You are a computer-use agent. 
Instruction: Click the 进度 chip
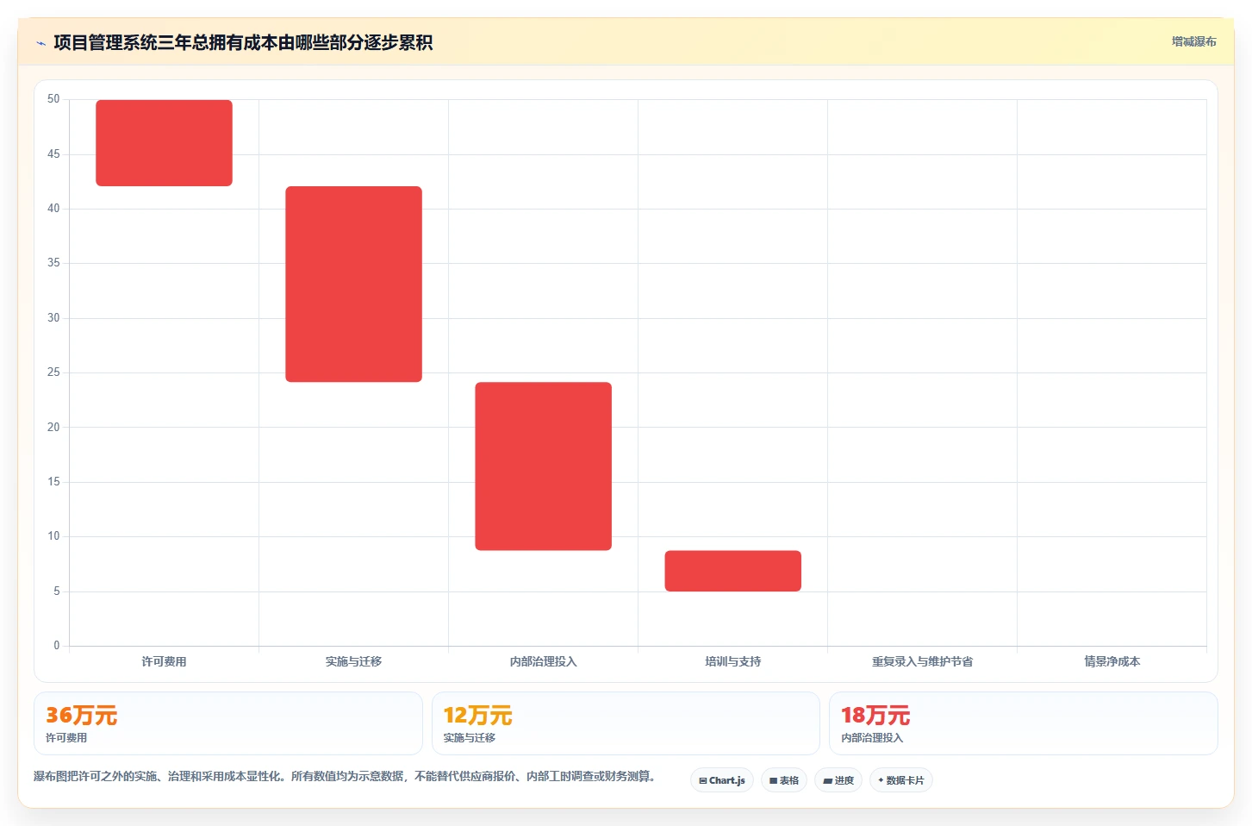tap(838, 780)
